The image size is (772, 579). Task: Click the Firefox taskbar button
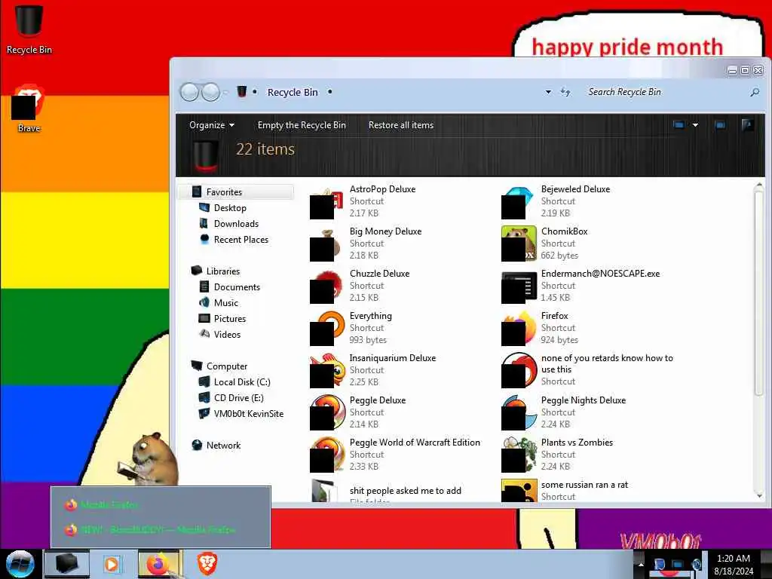pyautogui.click(x=160, y=564)
